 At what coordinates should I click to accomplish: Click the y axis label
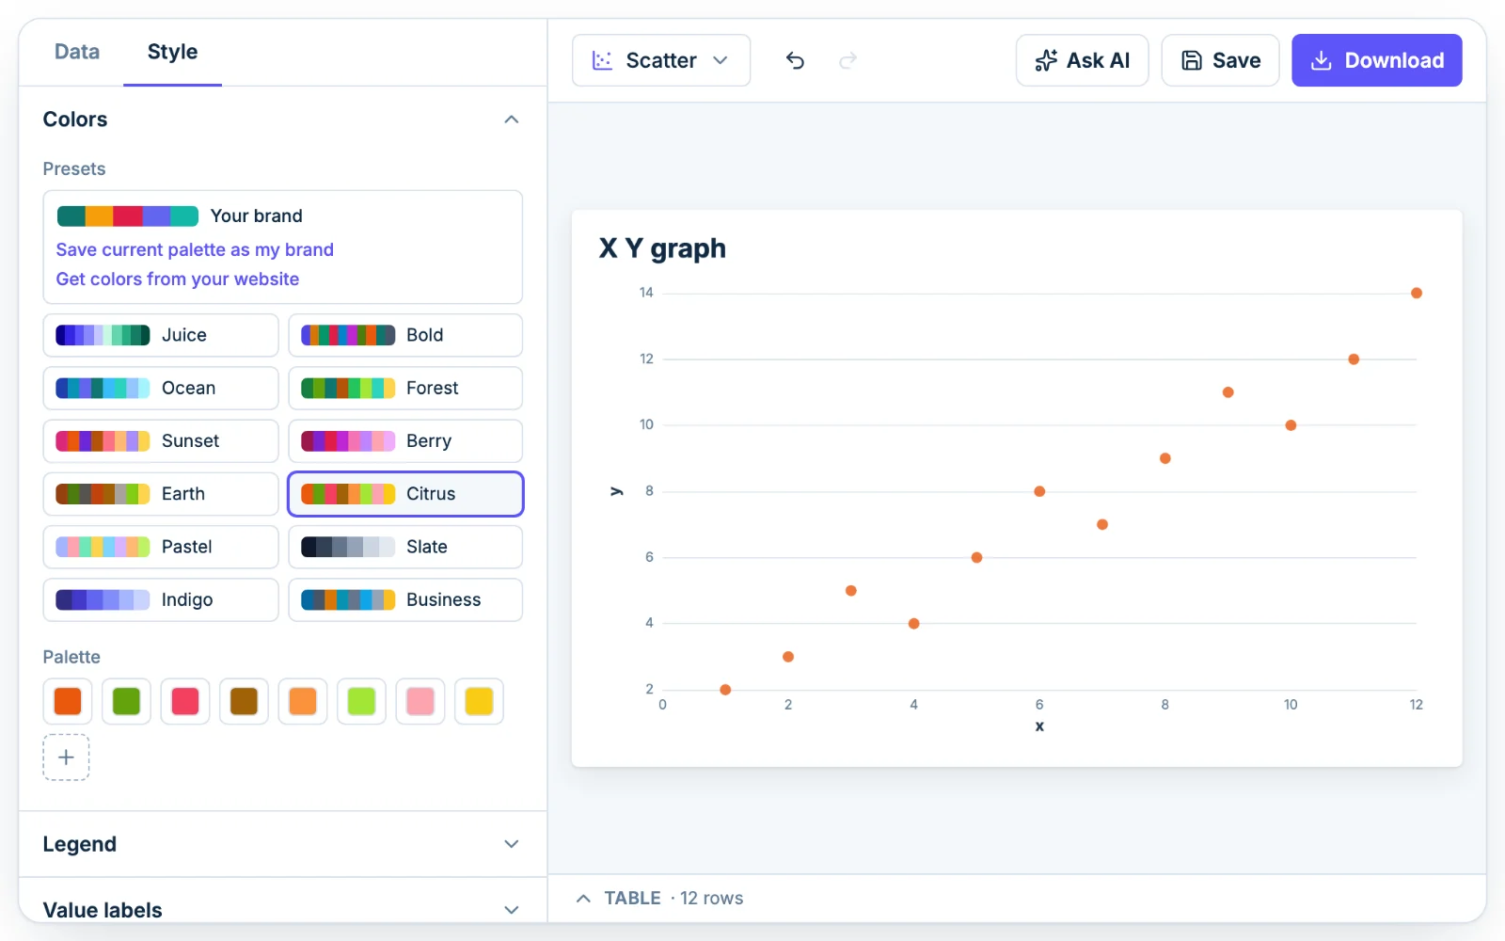coord(617,491)
